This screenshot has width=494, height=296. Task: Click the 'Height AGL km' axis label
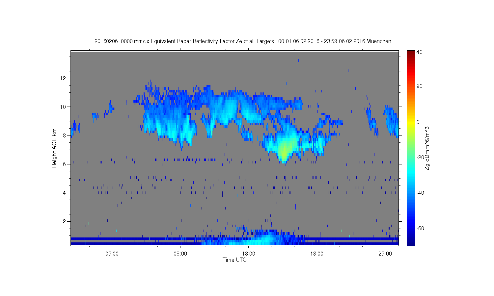coord(54,148)
